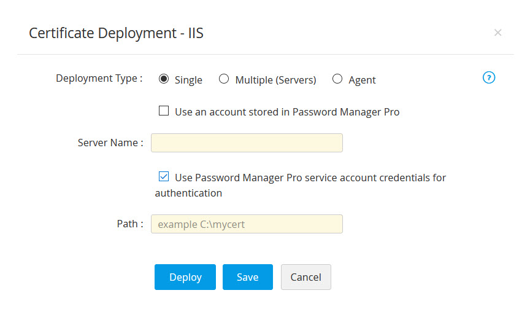
Task: Click the 'Use an account stored' label text
Action: [287, 112]
